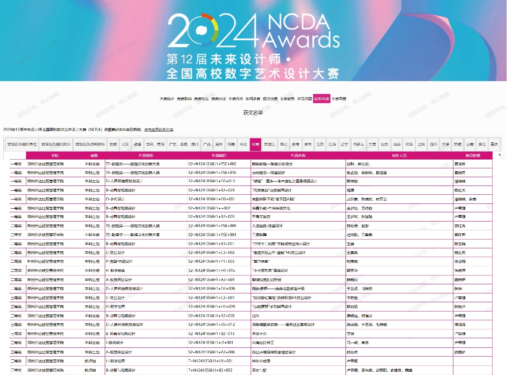Select the 常见问题 menu item

pos(304,99)
